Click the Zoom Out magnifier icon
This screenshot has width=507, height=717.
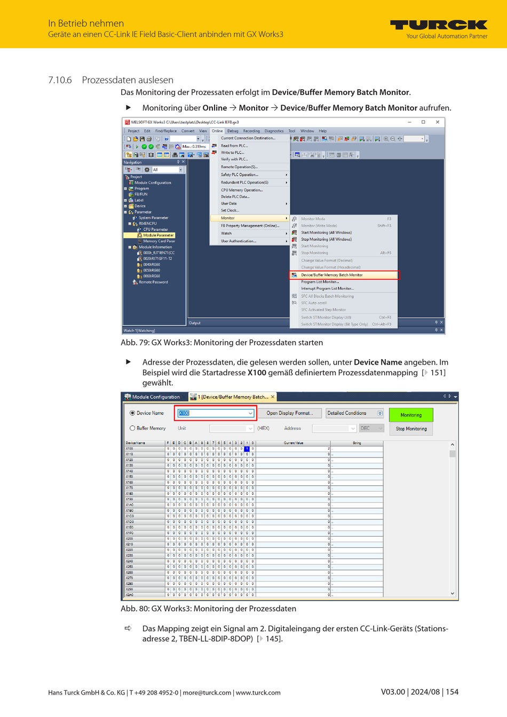393,139
